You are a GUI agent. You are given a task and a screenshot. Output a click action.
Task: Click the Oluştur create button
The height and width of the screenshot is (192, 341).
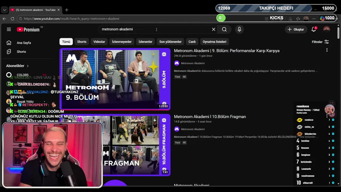(296, 29)
